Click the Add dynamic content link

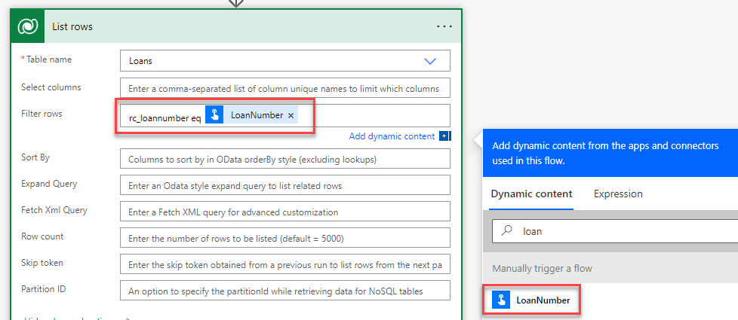[x=392, y=136]
